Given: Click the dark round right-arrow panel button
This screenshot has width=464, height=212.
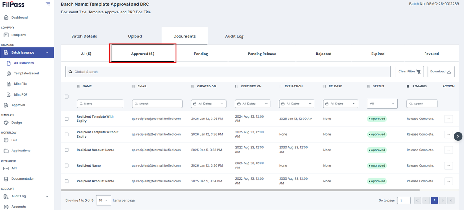Looking at the screenshot, I should coord(458,136).
